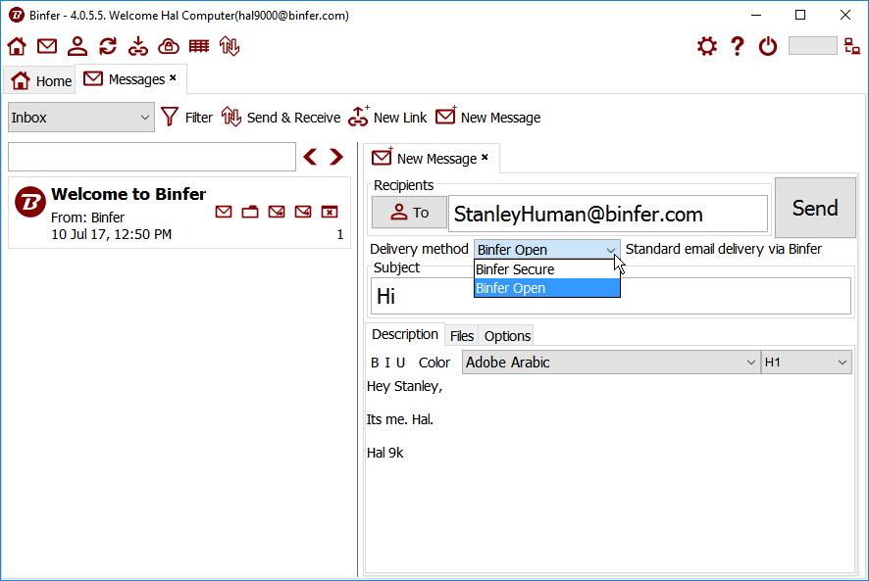Click the network connection status icon
The image size is (869, 581).
coord(852,46)
